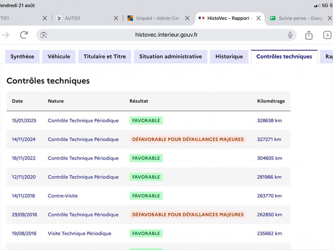Click the Kilométrage column header

(x=271, y=101)
